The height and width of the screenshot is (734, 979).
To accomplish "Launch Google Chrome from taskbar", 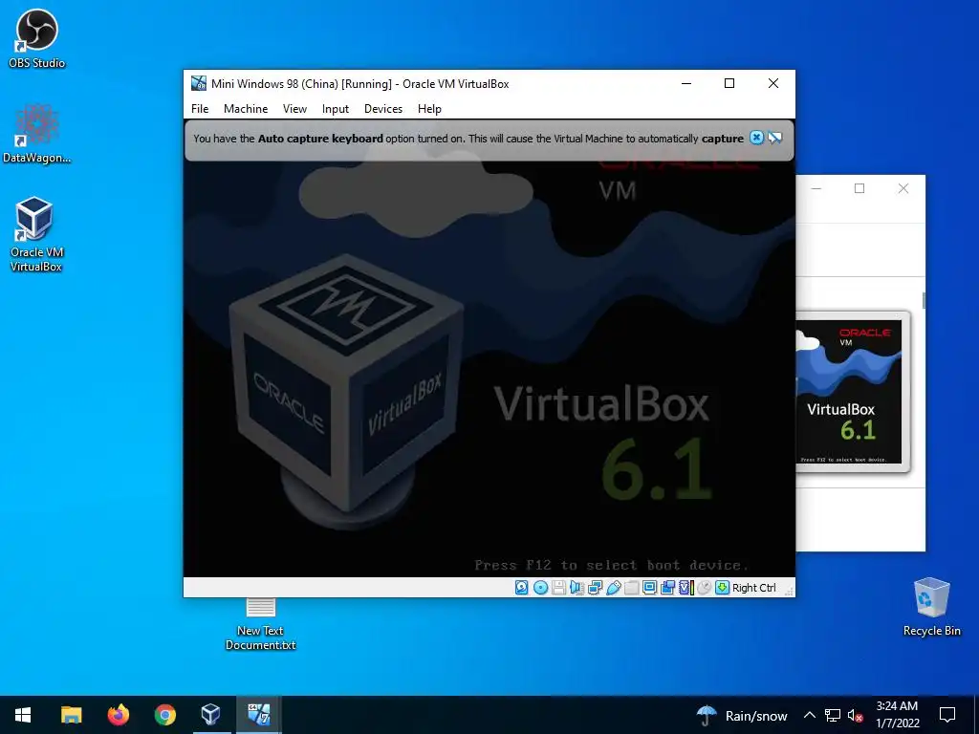I will pos(165,715).
